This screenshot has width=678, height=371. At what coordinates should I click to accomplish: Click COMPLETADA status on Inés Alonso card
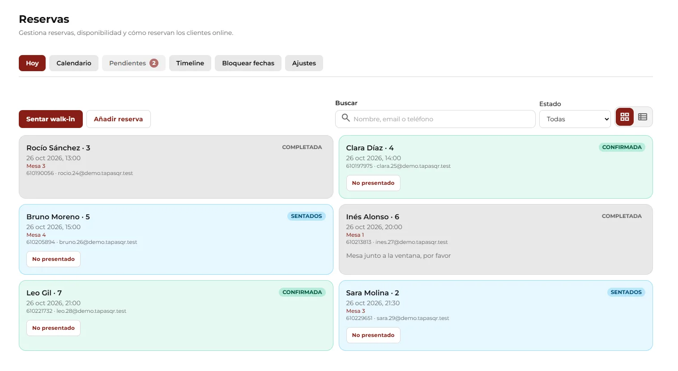[x=622, y=216]
